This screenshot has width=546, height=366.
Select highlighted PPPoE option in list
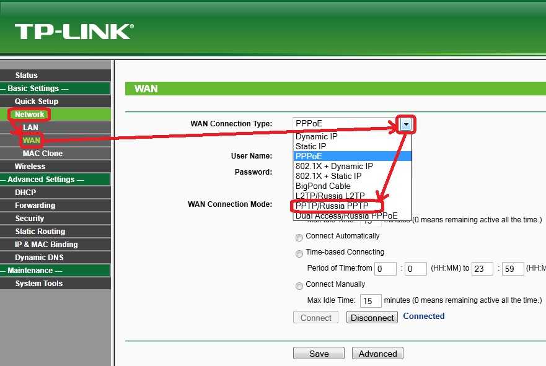click(353, 156)
